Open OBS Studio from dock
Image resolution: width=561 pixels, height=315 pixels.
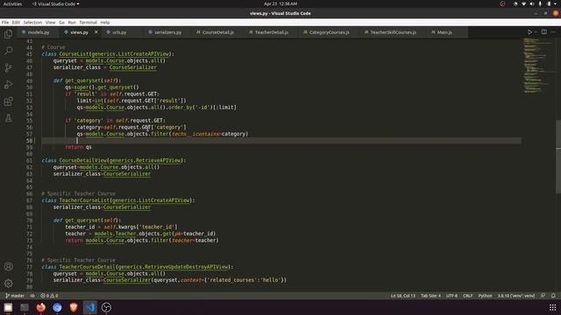pyautogui.click(x=106, y=307)
